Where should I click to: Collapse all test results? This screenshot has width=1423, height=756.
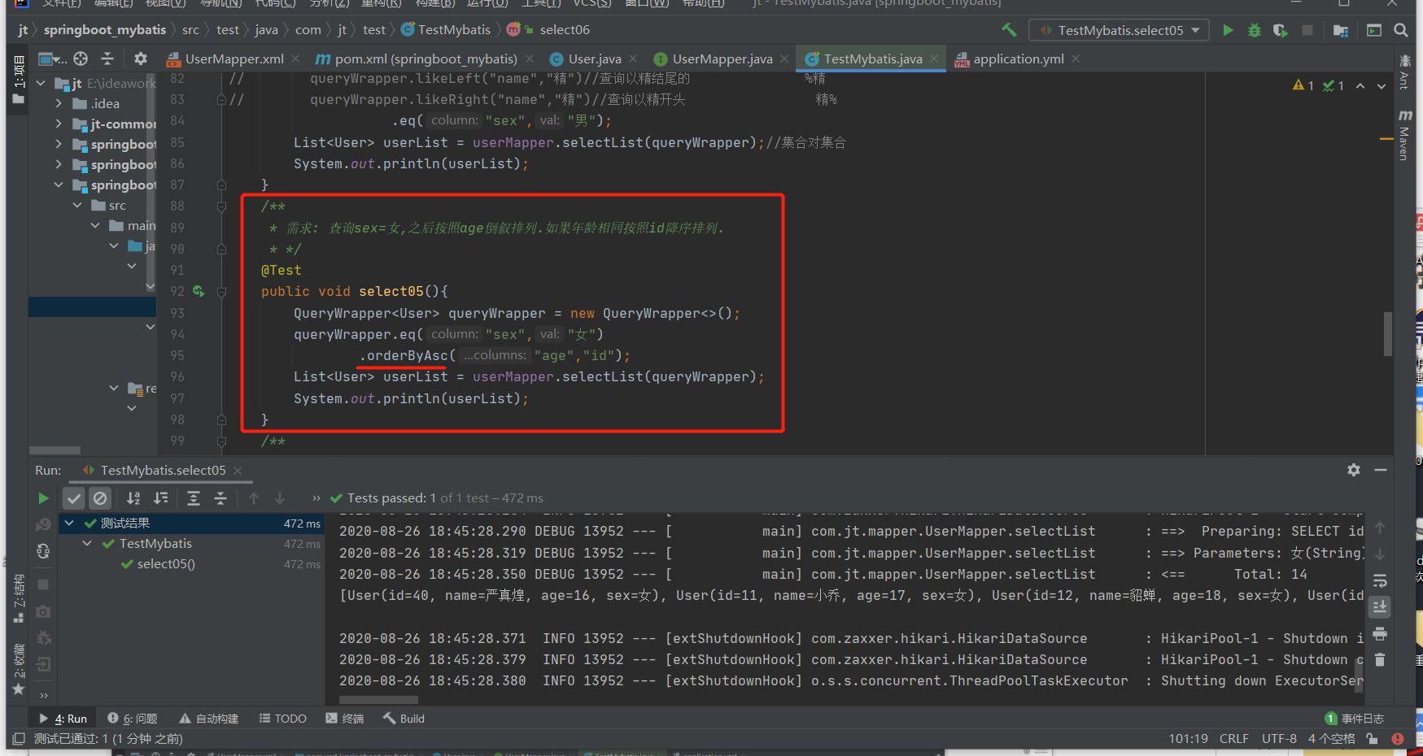pyautogui.click(x=220, y=498)
